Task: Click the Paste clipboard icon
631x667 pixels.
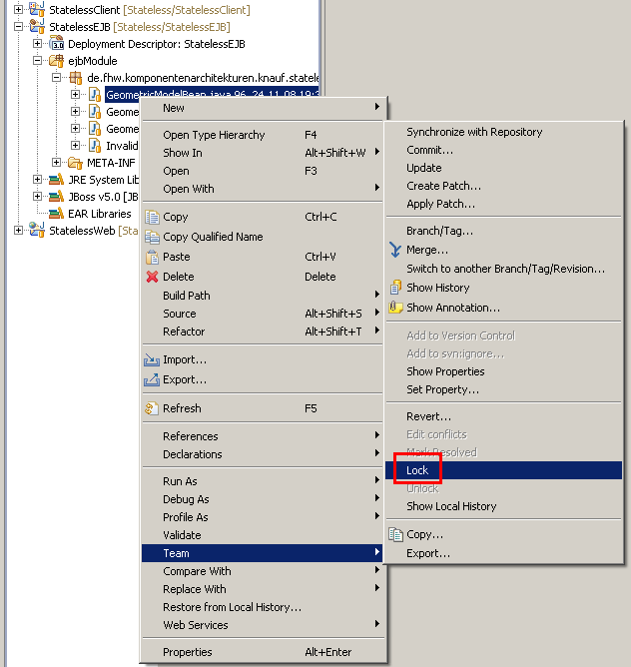Action: pos(153,257)
